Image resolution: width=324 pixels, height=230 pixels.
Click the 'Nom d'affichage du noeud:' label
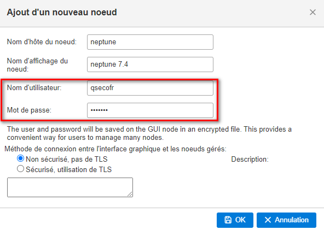point(37,65)
